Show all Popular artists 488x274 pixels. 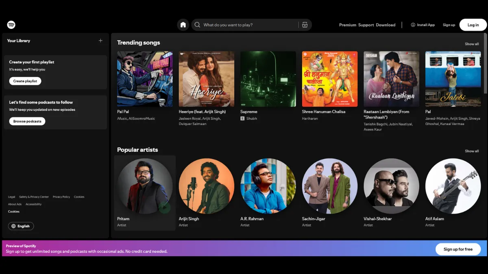pyautogui.click(x=472, y=151)
